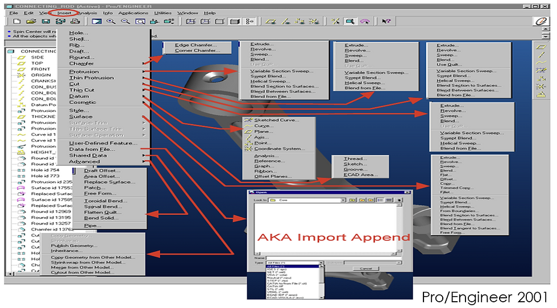
Task: Click details view icon in Open dialog
Action: tap(389, 200)
